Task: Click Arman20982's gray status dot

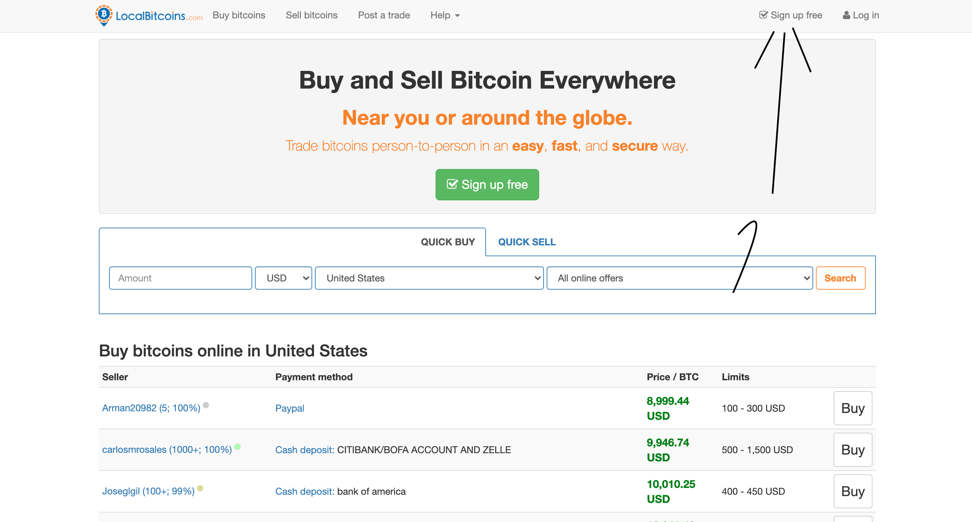Action: click(206, 405)
